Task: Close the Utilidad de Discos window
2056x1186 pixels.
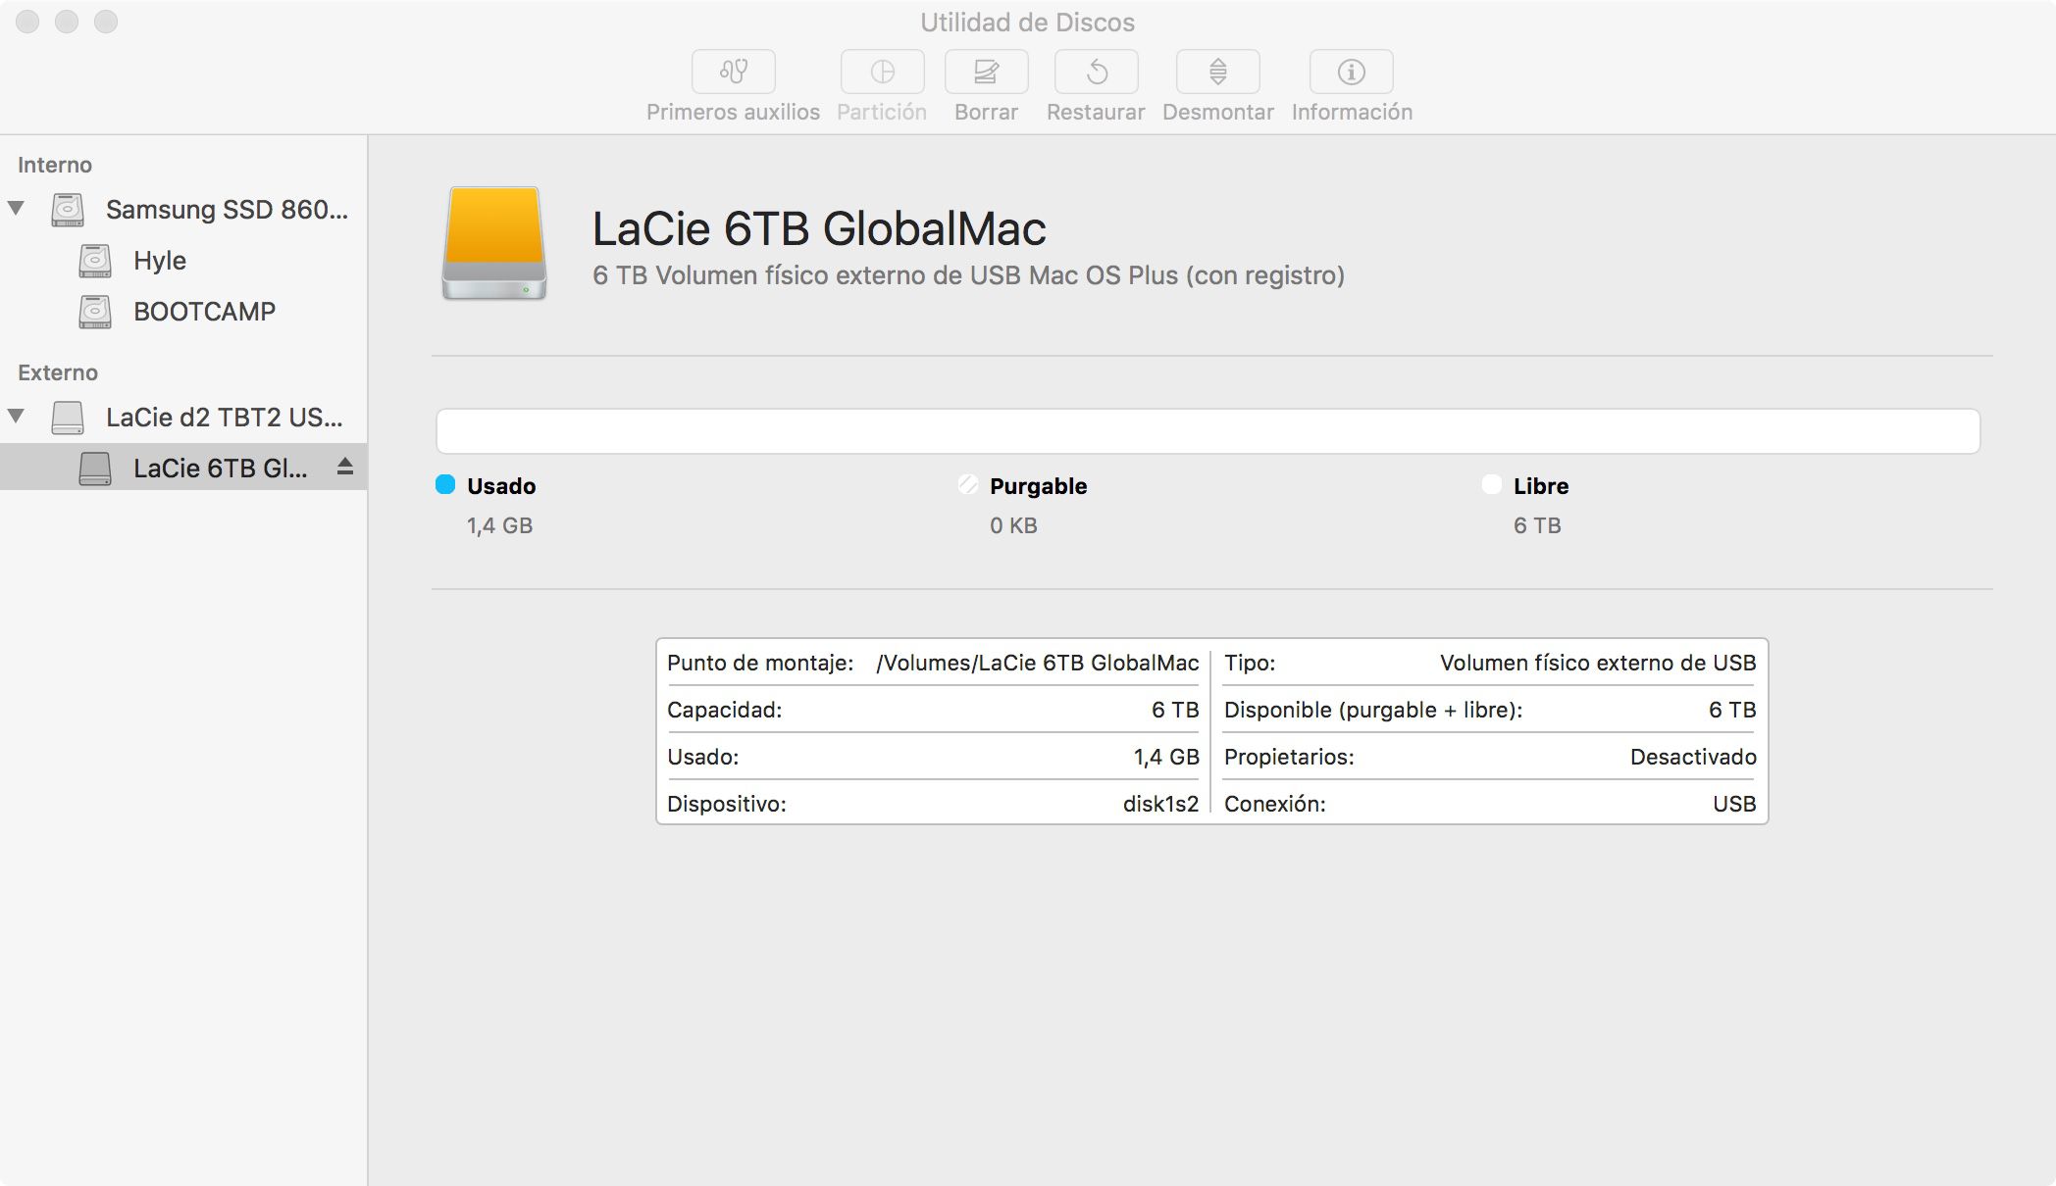Action: (x=27, y=22)
